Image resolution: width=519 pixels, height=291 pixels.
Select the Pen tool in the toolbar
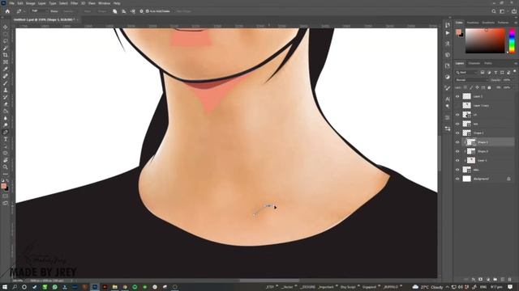[x=6, y=132]
